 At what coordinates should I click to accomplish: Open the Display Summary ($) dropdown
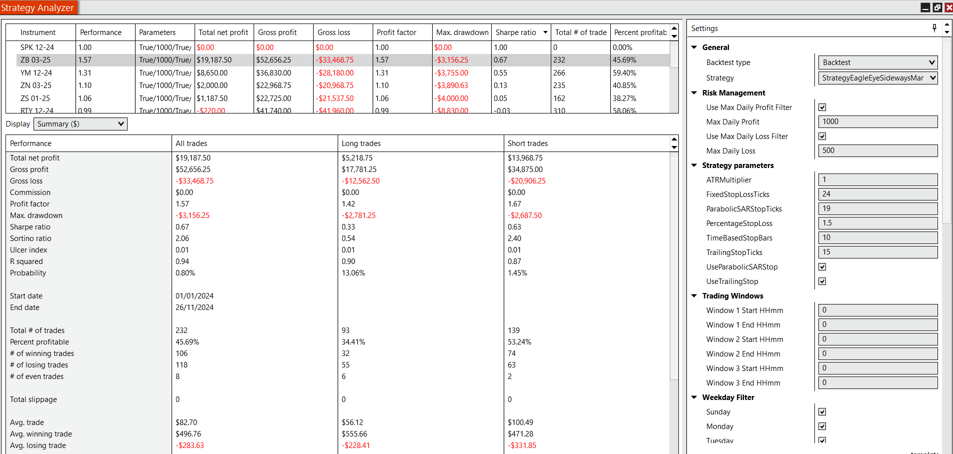[81, 124]
